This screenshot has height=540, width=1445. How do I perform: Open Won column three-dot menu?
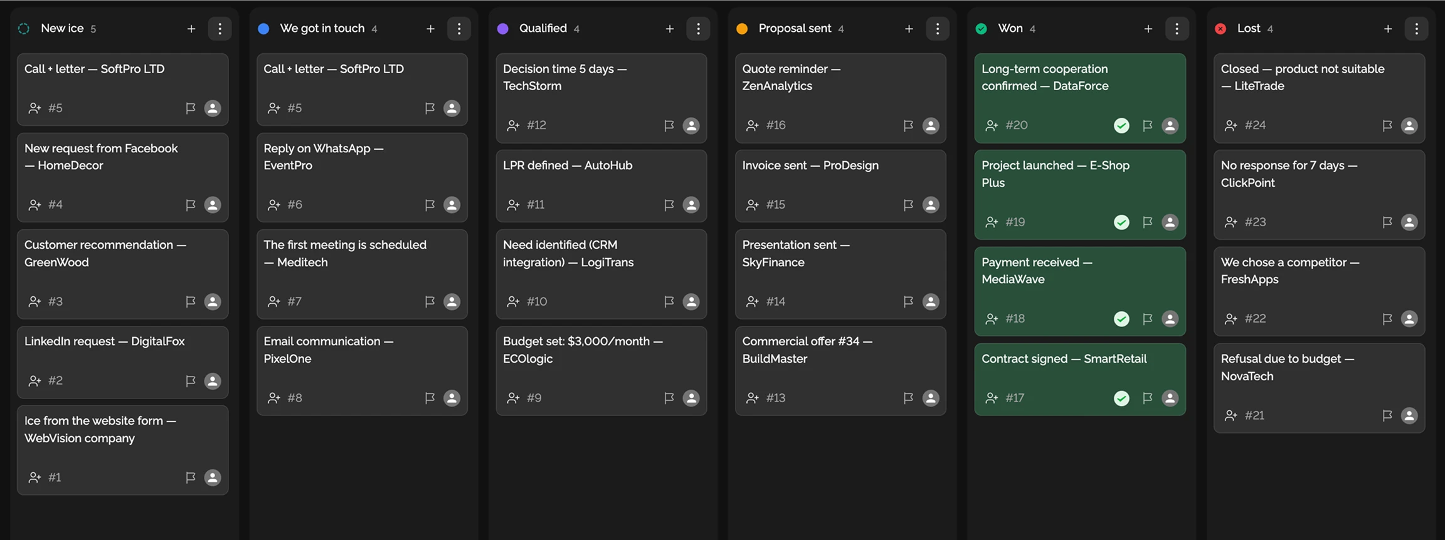click(x=1177, y=29)
